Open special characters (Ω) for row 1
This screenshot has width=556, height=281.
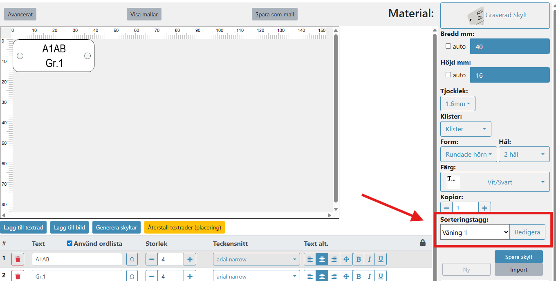tap(132, 259)
